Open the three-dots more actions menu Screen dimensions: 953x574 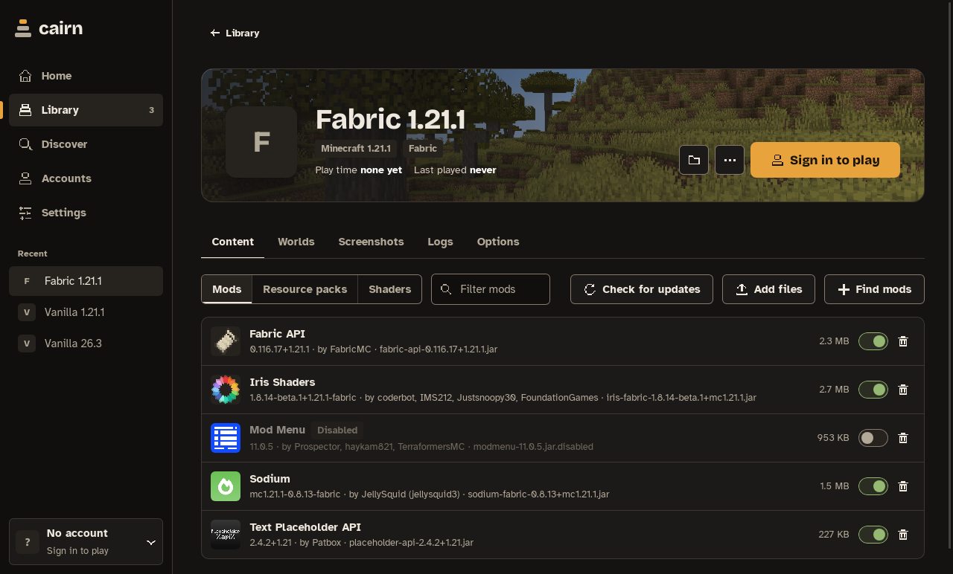tap(730, 160)
